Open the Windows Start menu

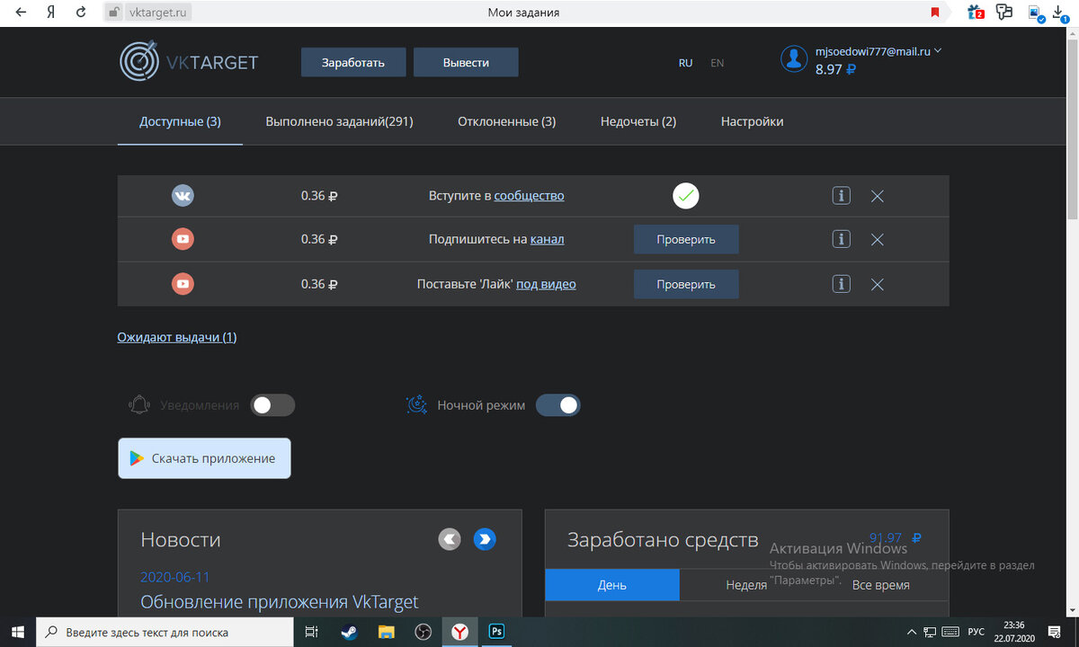[x=18, y=632]
